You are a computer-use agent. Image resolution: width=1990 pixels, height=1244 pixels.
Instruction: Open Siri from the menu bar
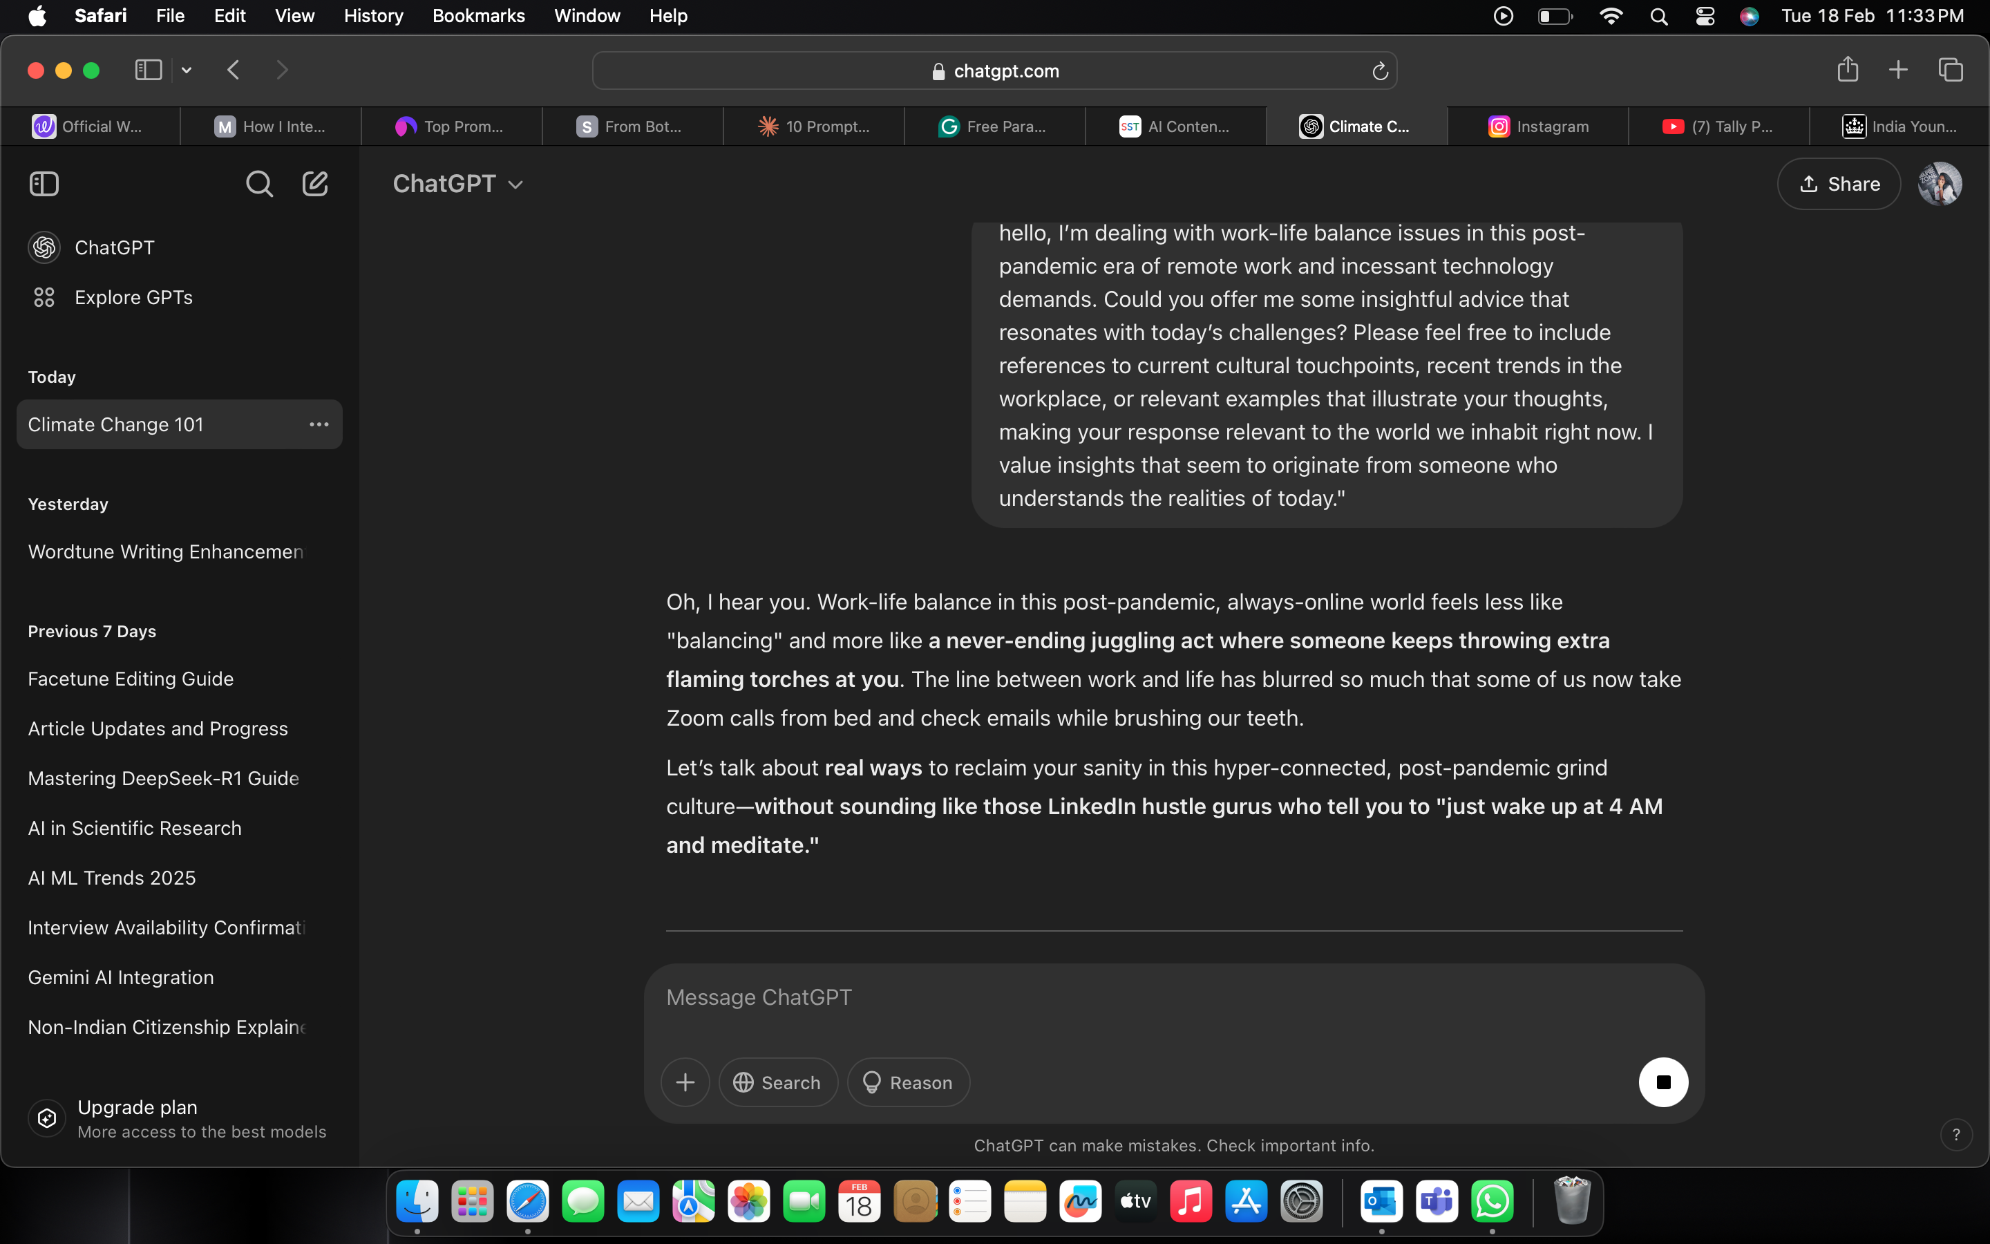coord(1749,16)
